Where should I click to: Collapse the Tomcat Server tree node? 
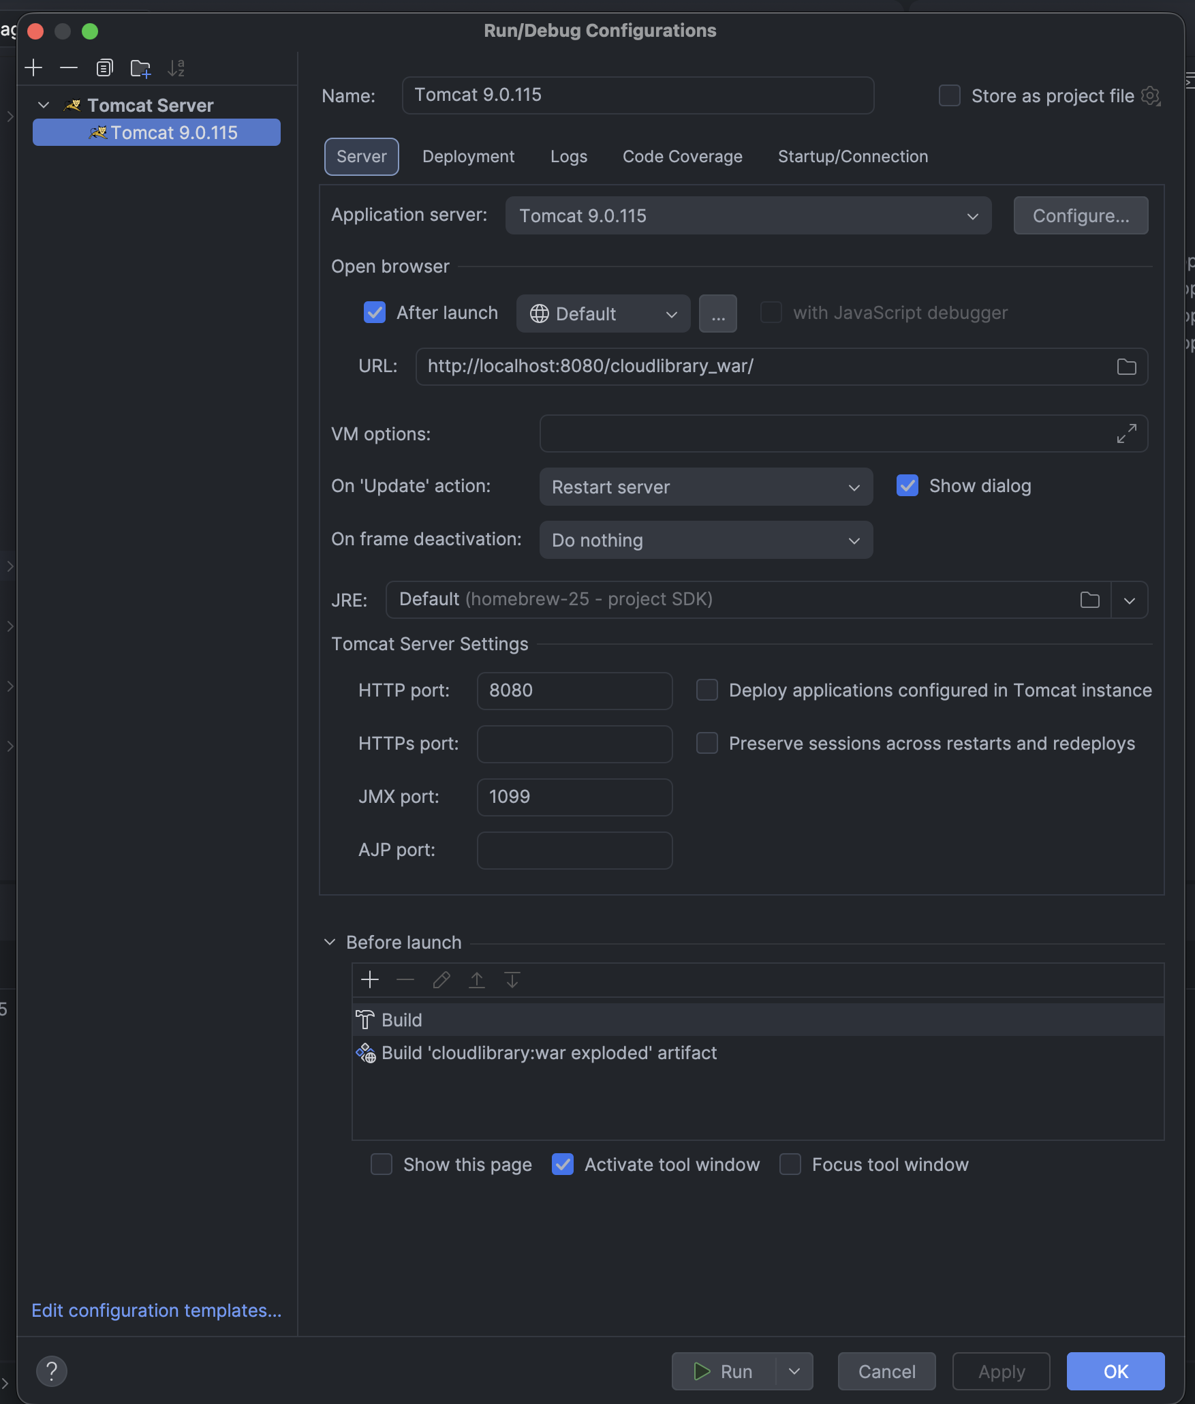point(44,106)
